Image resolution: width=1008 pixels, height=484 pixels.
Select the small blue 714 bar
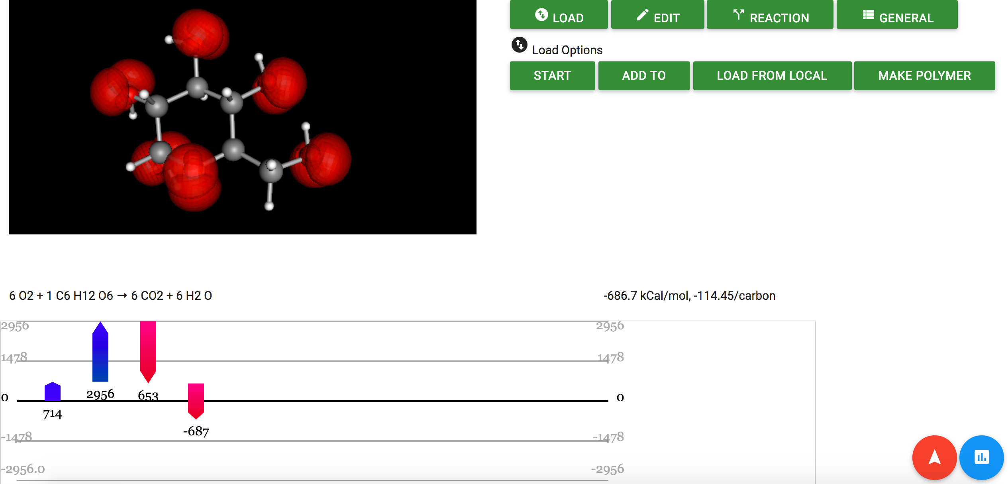click(x=53, y=392)
